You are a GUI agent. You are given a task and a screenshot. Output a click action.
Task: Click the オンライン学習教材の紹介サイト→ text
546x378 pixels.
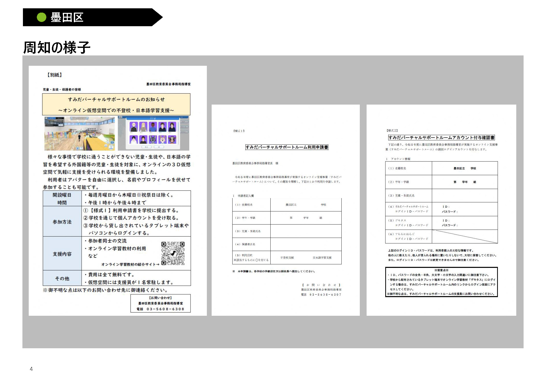tap(130, 264)
